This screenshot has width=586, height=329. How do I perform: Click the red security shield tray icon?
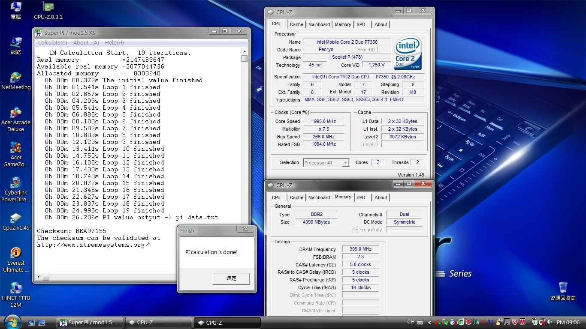click(515, 322)
